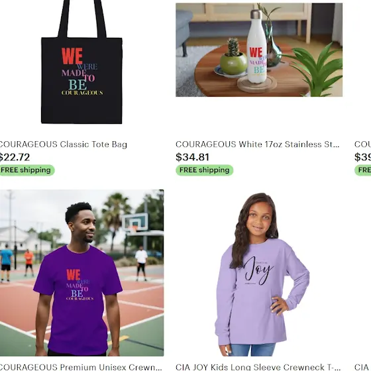View the purple COURAGEOUS T-shirt product photo
Image resolution: width=371 pixels, height=371 pixels.
coord(81,273)
